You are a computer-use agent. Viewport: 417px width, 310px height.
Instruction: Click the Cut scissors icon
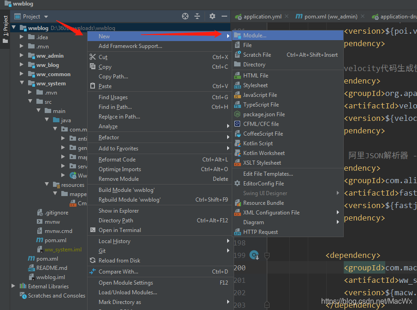(93, 57)
